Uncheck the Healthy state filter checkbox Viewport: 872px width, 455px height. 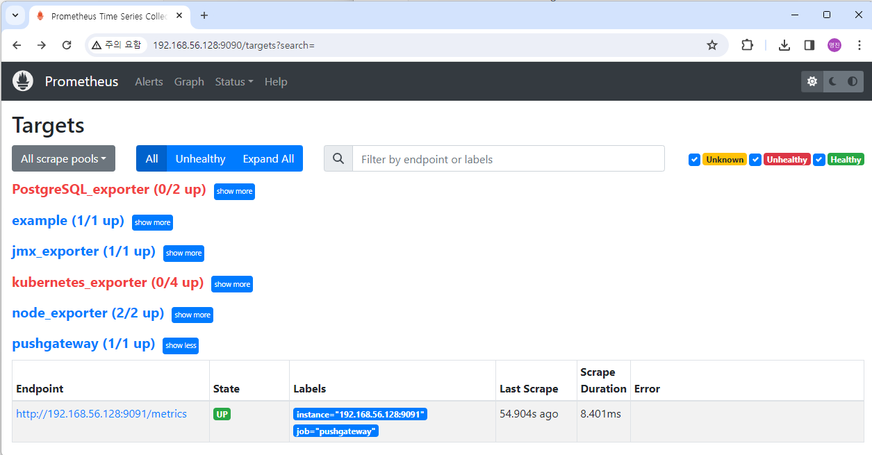[819, 160]
